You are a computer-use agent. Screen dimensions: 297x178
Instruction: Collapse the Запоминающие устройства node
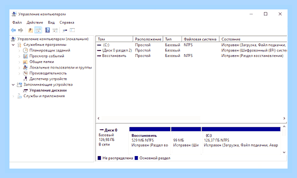13,84
